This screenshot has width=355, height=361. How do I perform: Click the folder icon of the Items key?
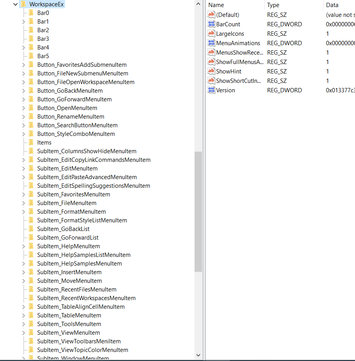coord(31,142)
